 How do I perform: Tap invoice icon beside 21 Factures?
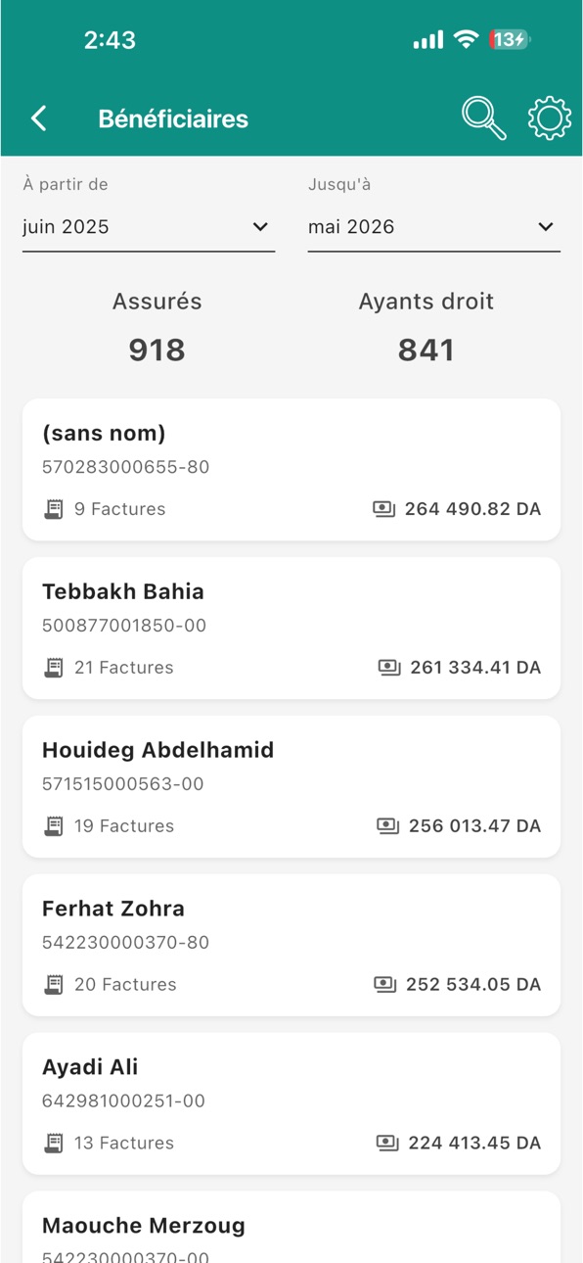[x=54, y=668]
